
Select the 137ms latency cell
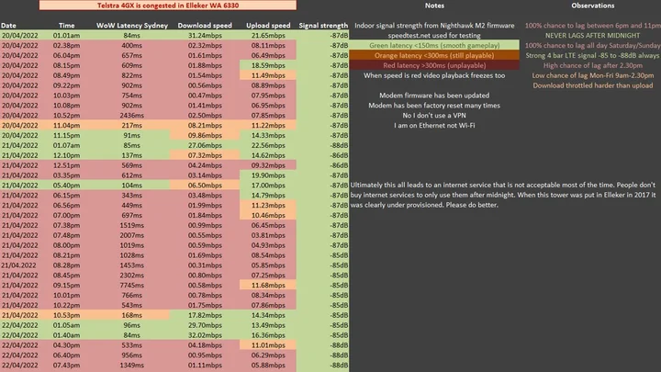coord(132,155)
